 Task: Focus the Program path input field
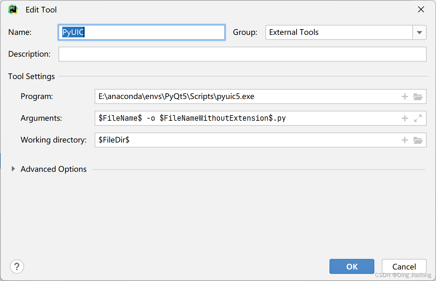point(246,96)
